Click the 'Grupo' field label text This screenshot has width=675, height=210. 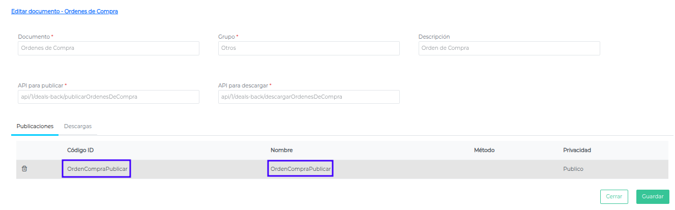tap(227, 37)
